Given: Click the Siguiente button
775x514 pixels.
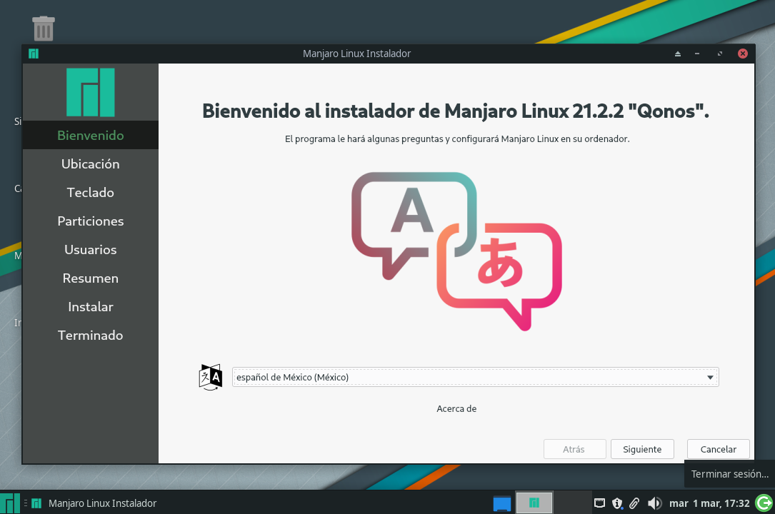Looking at the screenshot, I should [x=641, y=449].
